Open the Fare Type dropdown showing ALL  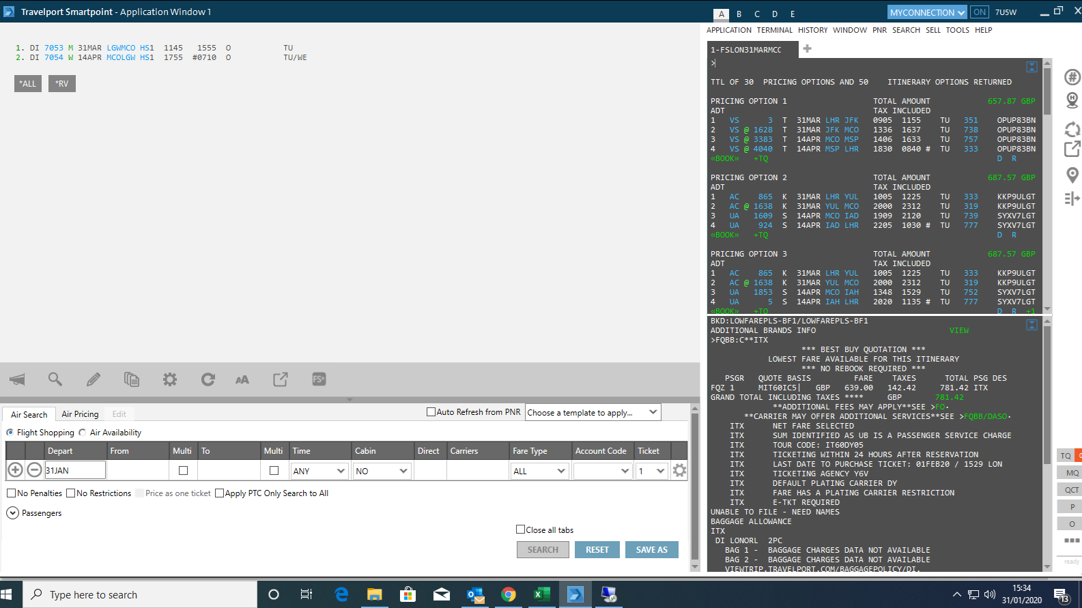coord(539,471)
